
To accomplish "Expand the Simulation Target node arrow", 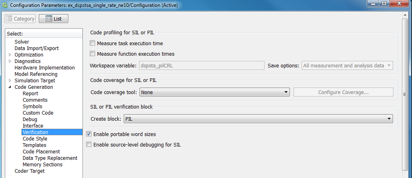I will coord(10,81).
